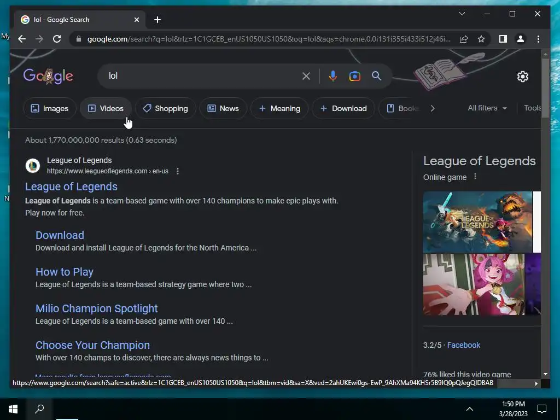The image size is (560, 420).
Task: Share this page from the address bar
Action: tap(464, 39)
